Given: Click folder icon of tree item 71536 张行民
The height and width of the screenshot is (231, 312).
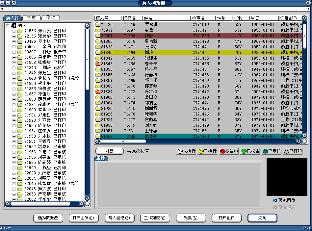Looking at the screenshot, I should 20,31.
